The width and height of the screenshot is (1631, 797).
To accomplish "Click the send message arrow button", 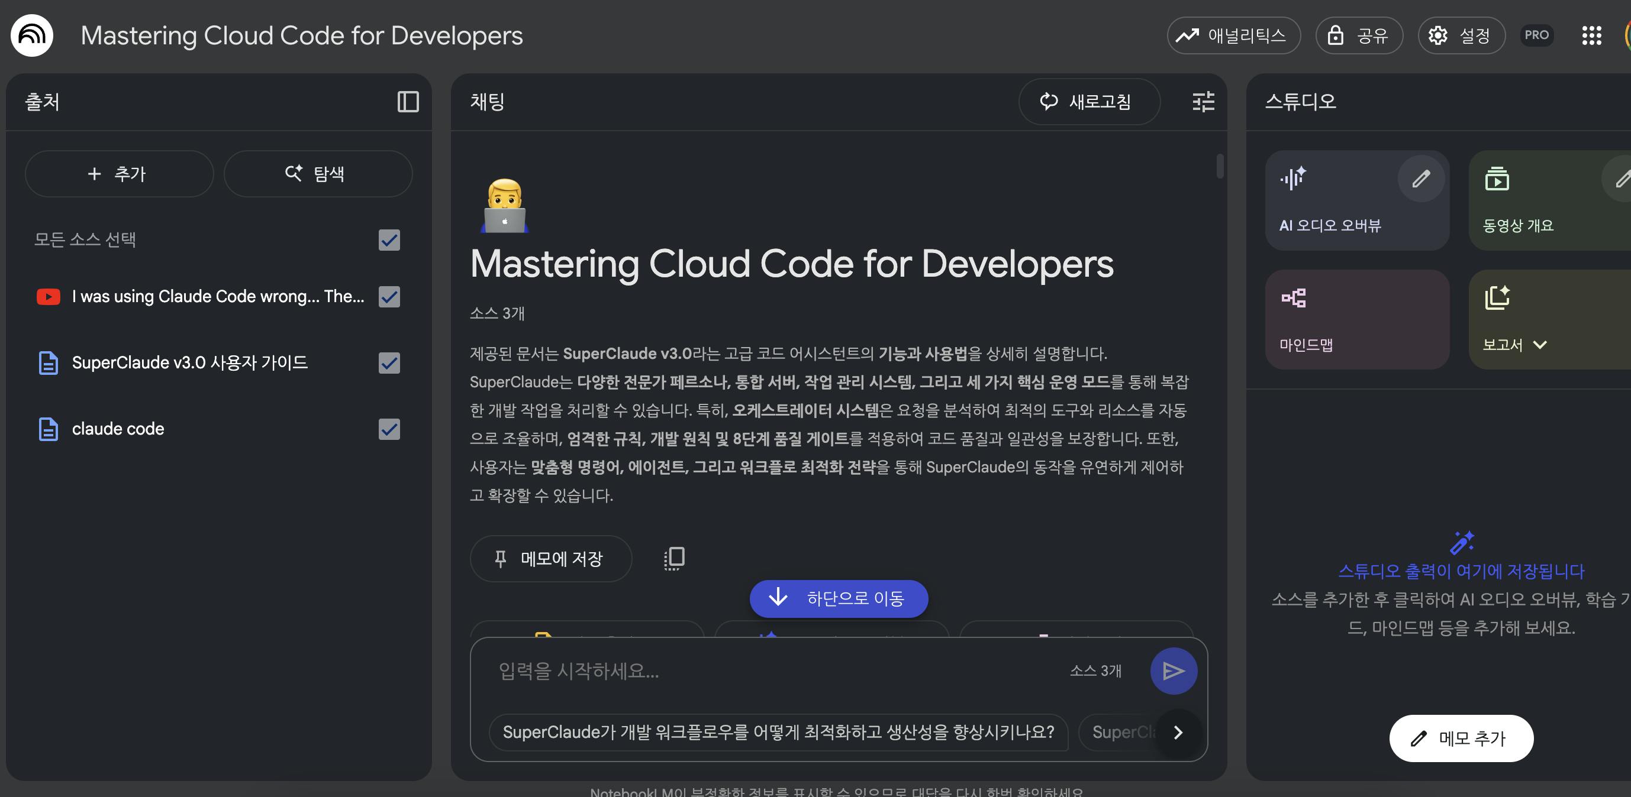I will tap(1173, 671).
